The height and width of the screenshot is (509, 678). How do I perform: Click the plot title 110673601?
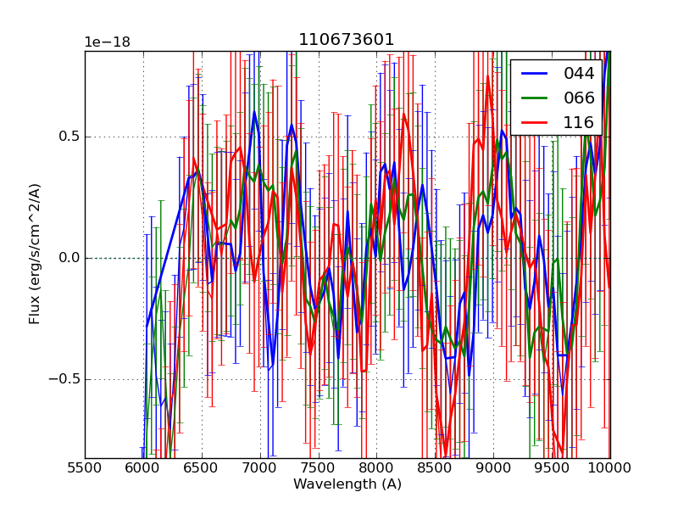[x=347, y=40]
